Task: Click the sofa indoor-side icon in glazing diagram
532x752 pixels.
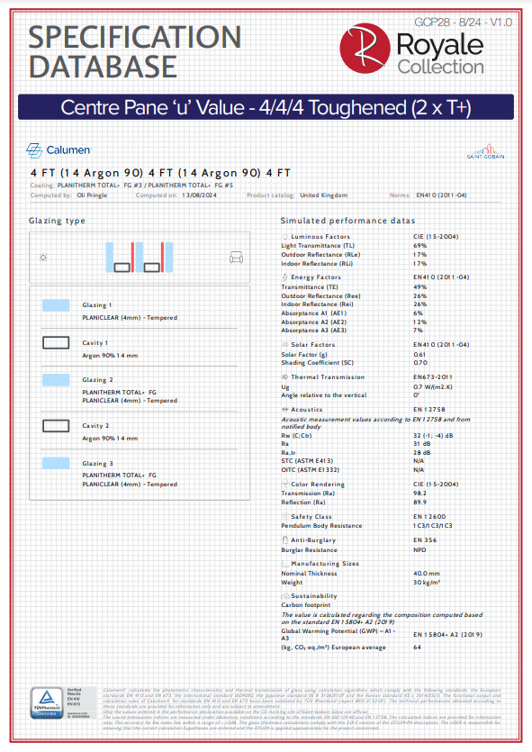Action: click(236, 258)
